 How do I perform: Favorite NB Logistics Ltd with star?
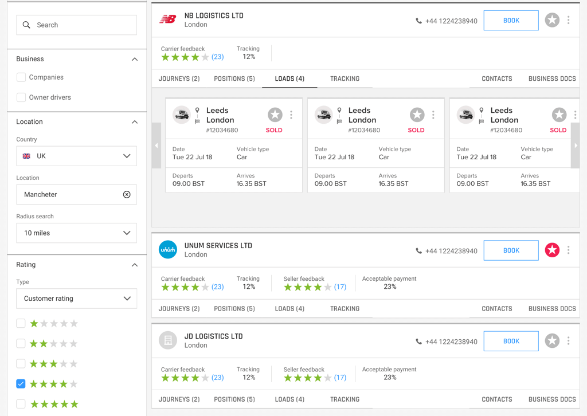552,20
